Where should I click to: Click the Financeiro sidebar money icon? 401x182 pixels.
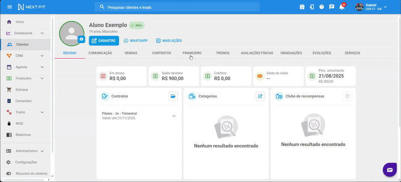(9, 78)
